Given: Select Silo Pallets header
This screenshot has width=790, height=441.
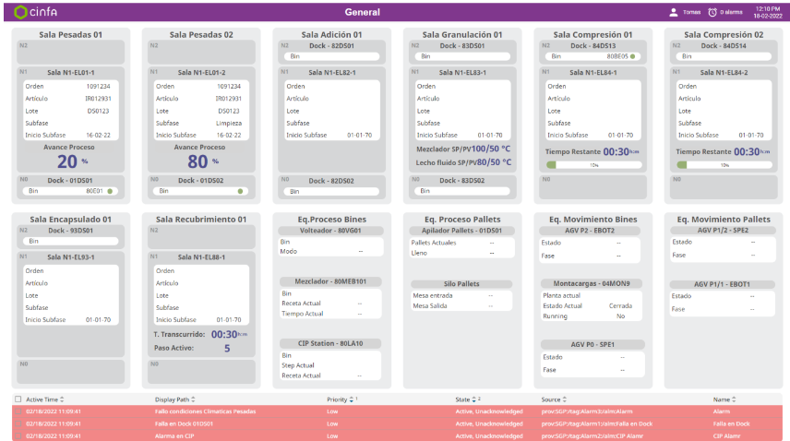Looking at the screenshot, I should click(x=461, y=284).
